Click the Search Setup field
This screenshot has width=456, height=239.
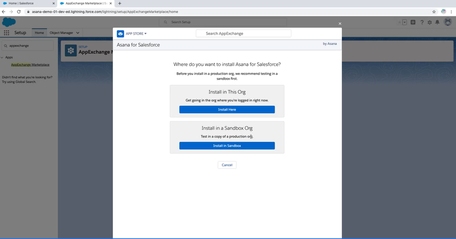point(223,22)
